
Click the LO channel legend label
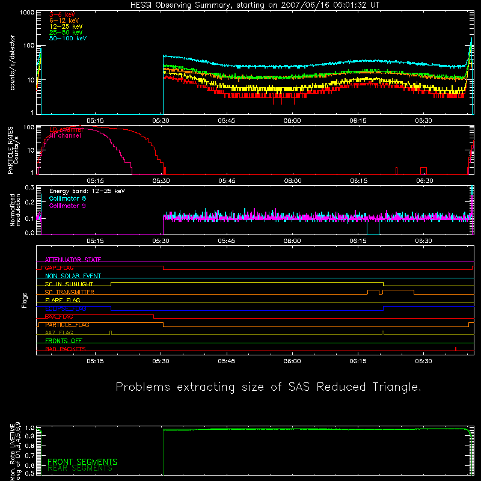[66, 130]
